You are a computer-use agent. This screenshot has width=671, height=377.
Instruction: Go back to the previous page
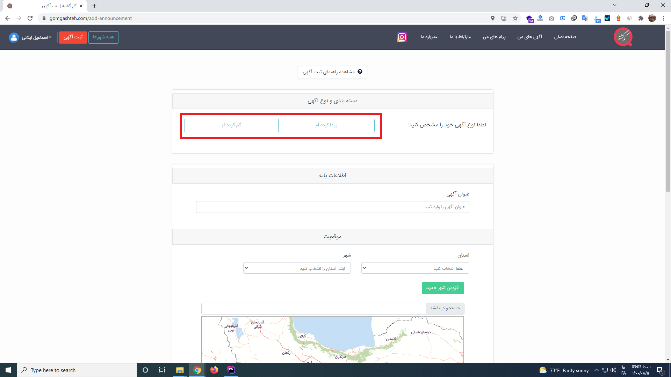8,18
